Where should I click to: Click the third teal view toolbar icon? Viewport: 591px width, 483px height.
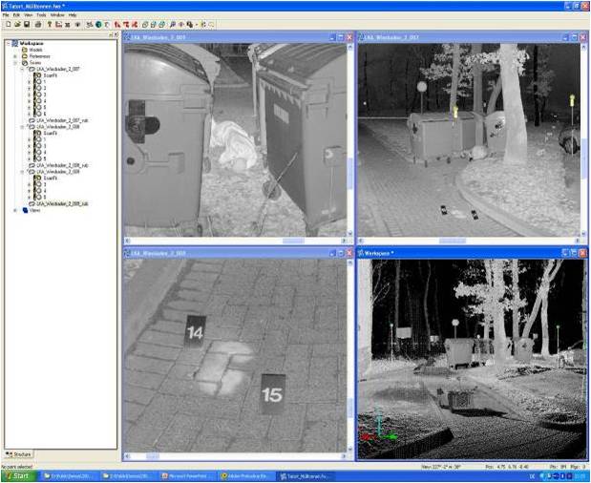pyautogui.click(x=162, y=25)
